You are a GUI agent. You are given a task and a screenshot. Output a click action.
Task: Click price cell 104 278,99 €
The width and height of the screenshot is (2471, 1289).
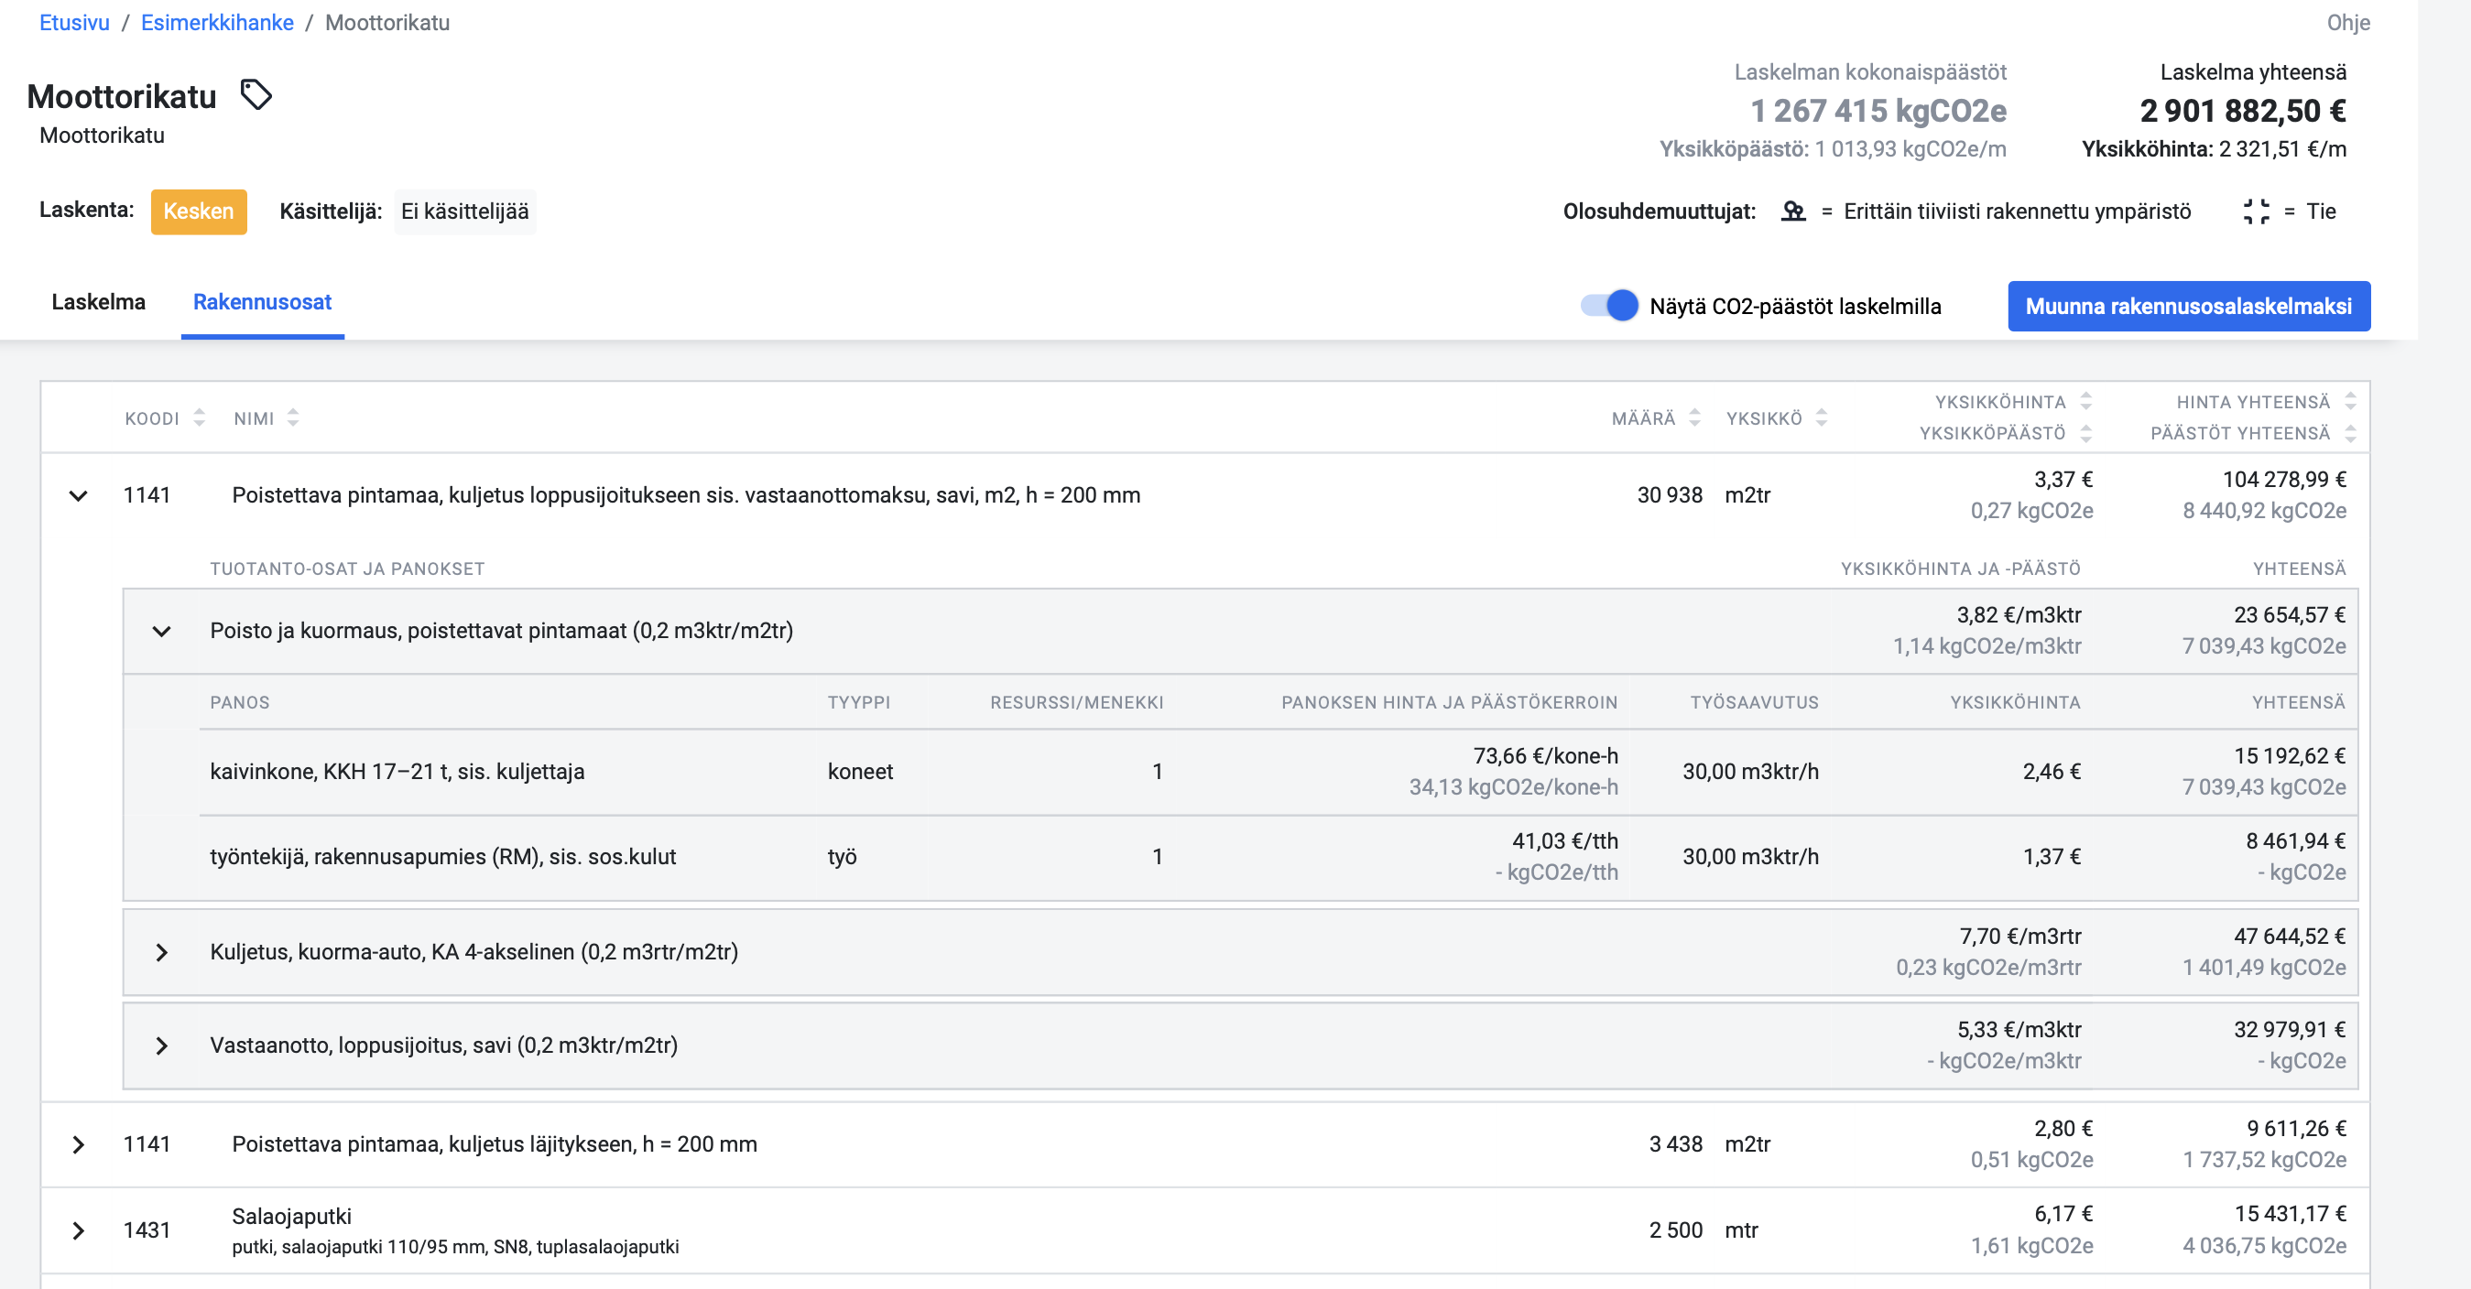2284,480
